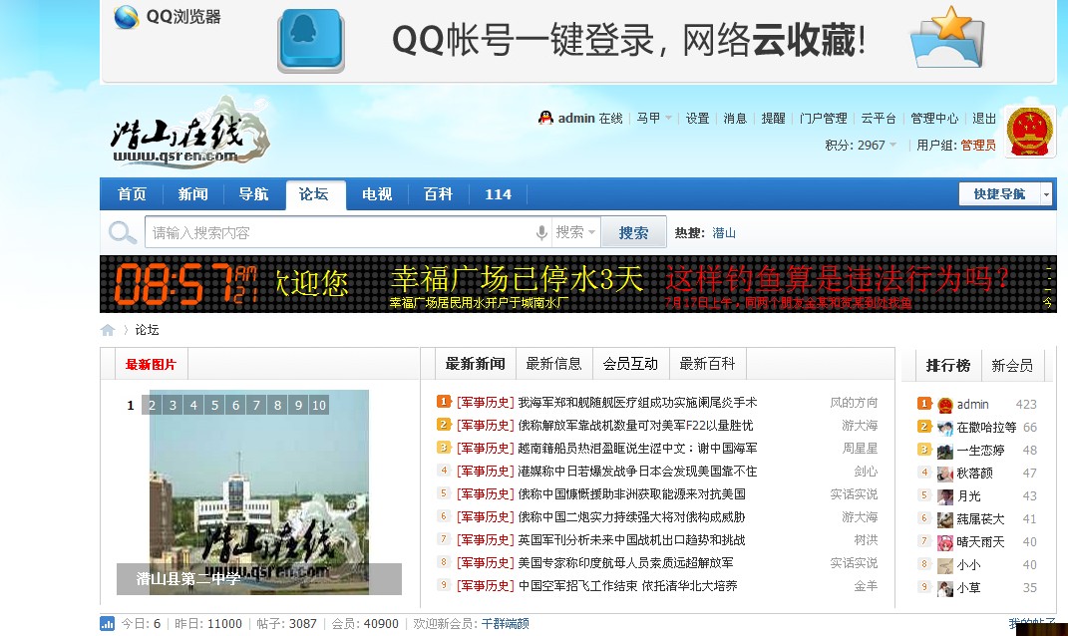The width and height of the screenshot is (1068, 636).
Task: Switch to the 最新百科 tab
Action: pyautogui.click(x=708, y=364)
